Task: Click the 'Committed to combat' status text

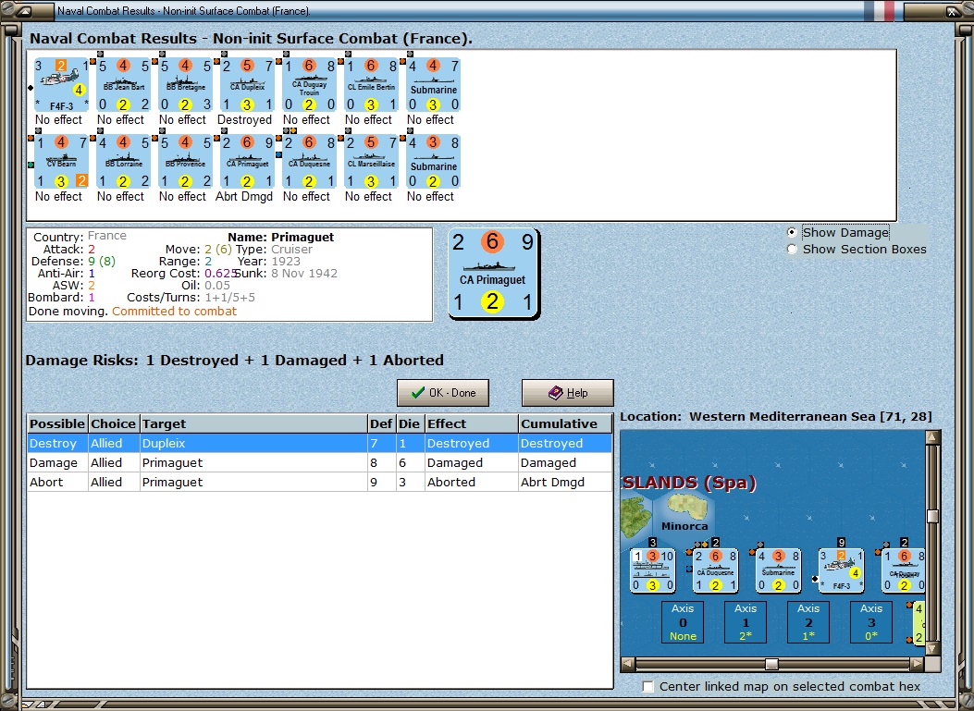Action: click(174, 311)
